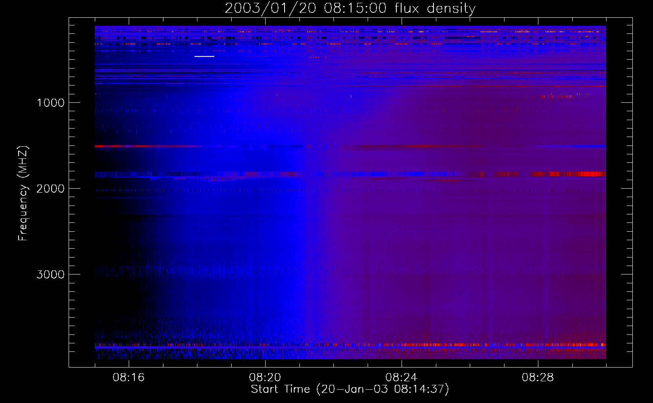The image size is (653, 403).
Task: Select the 3000 frequency axis label
Action: pyautogui.click(x=50, y=274)
